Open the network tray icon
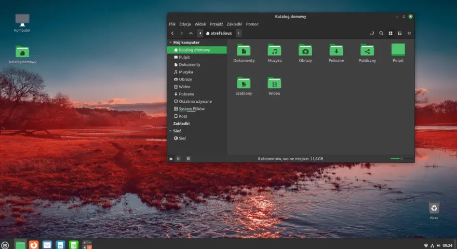This screenshot has height=249, width=457. (432, 245)
